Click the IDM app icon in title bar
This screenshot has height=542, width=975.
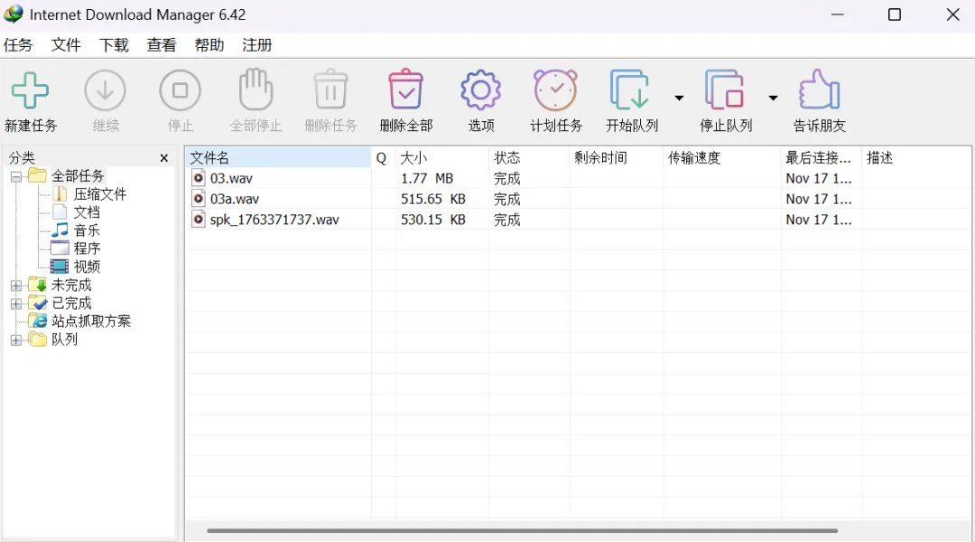tap(13, 14)
